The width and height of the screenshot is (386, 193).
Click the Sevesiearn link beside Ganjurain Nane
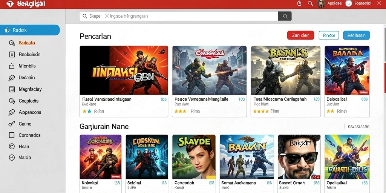point(358,127)
